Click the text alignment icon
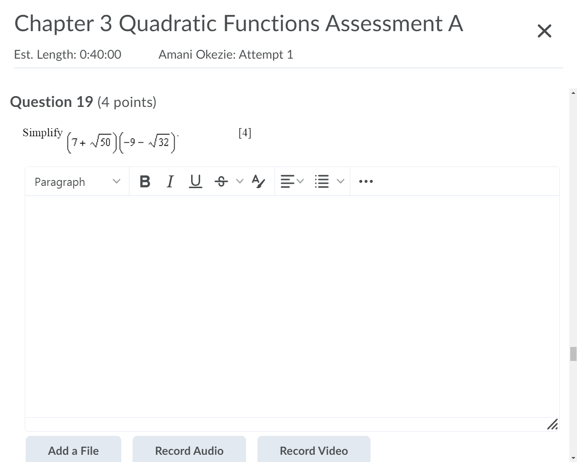The image size is (577, 462). [288, 181]
